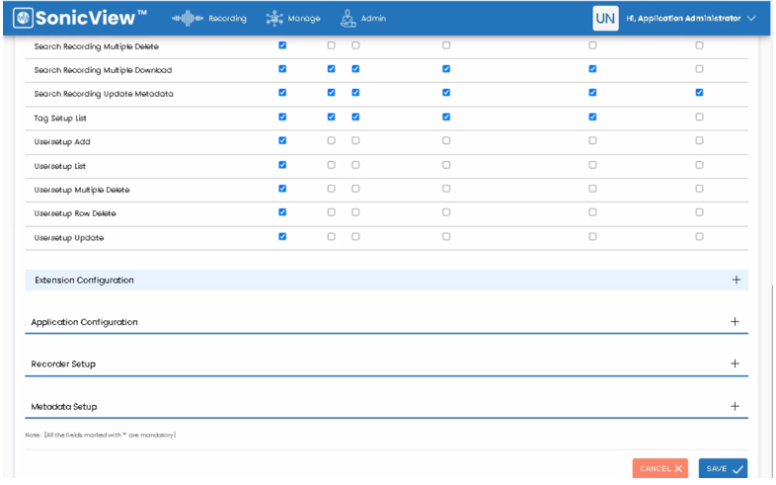Uncheck the last checkbox in Search Recording Update Metadata row
Image resolution: width=776 pixels, height=485 pixels.
[x=699, y=93]
